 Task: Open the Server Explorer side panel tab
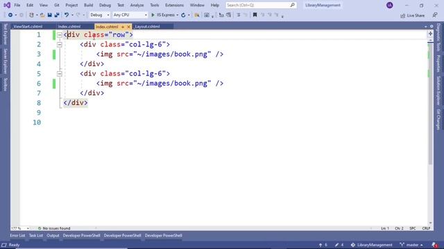coord(5,61)
